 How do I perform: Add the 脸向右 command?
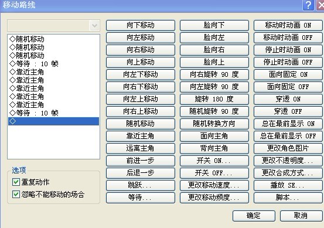point(214,50)
